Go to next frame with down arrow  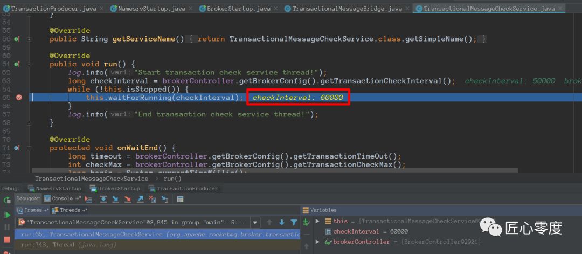point(282,222)
